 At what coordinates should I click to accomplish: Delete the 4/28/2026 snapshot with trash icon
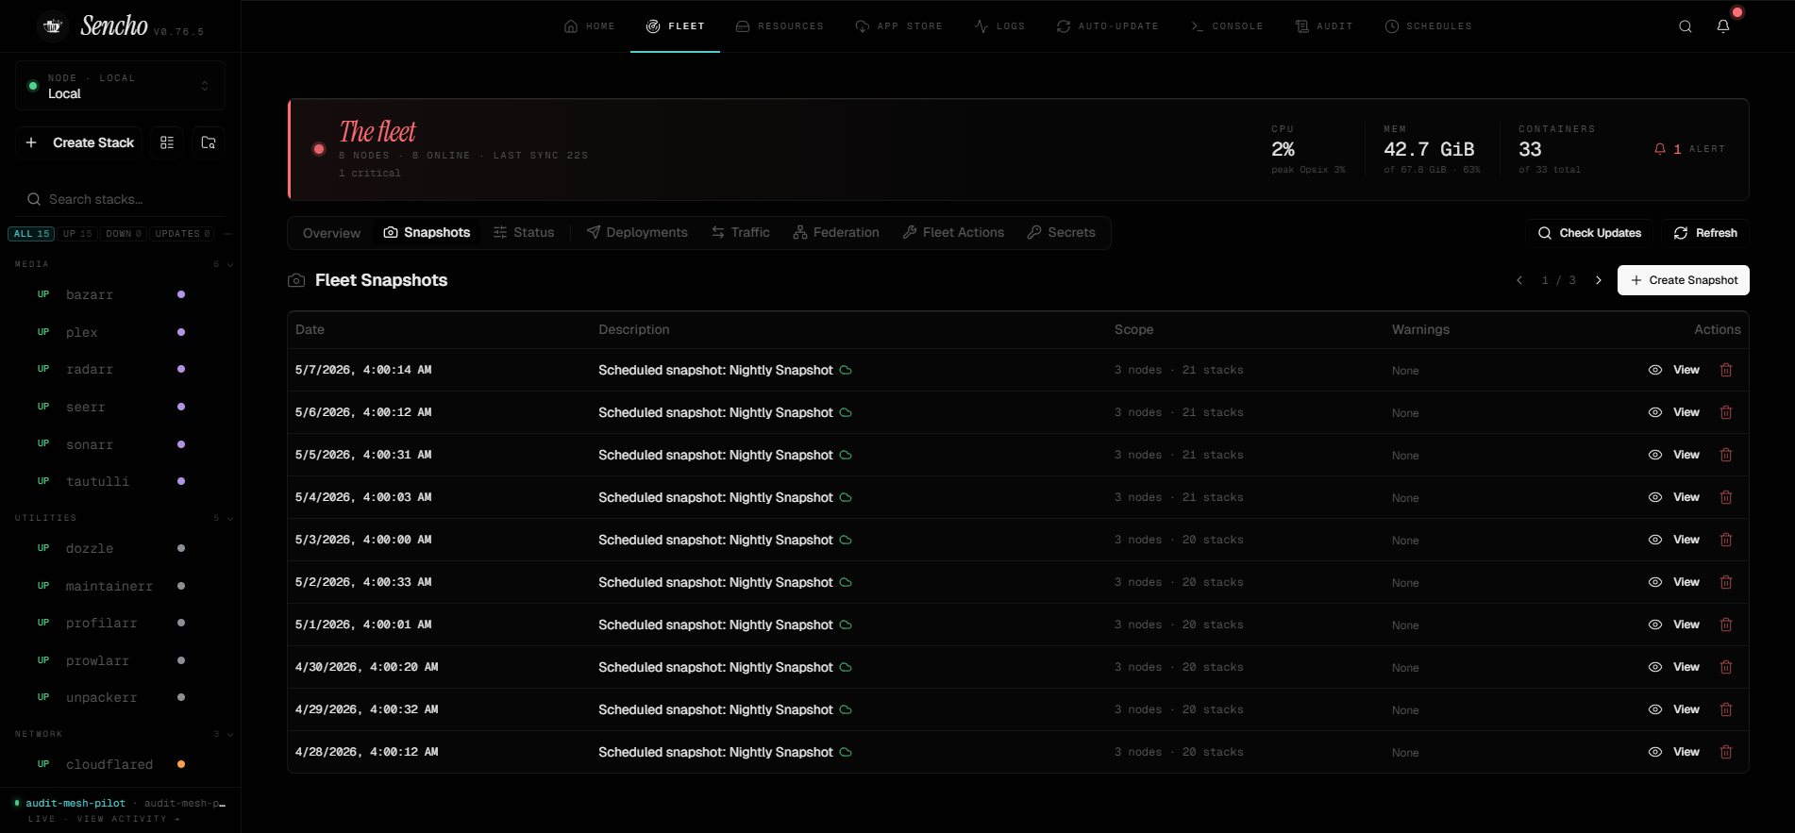click(1726, 752)
